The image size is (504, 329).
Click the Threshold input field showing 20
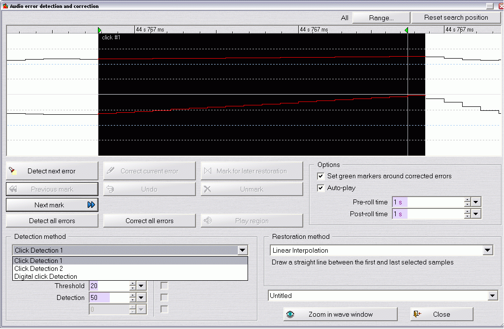109,286
